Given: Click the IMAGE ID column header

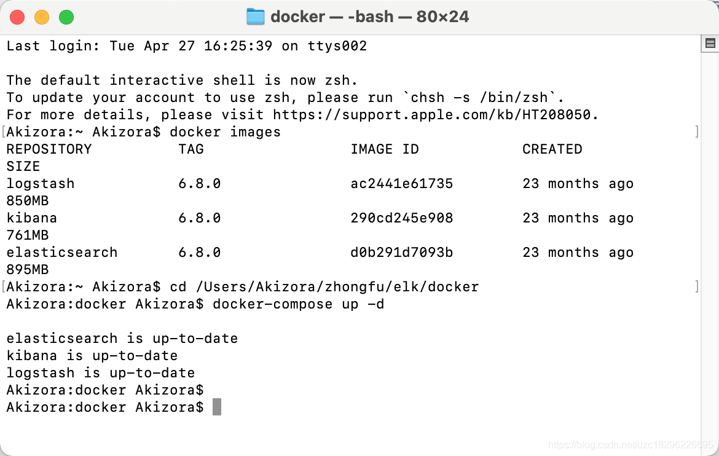Looking at the screenshot, I should [x=385, y=149].
